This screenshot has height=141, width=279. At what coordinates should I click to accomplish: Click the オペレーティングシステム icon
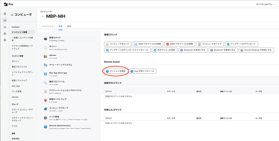tap(45, 65)
